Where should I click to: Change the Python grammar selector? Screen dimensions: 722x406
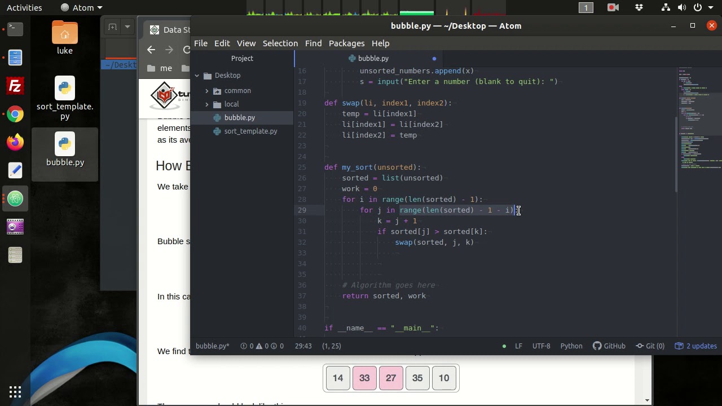[x=571, y=346]
